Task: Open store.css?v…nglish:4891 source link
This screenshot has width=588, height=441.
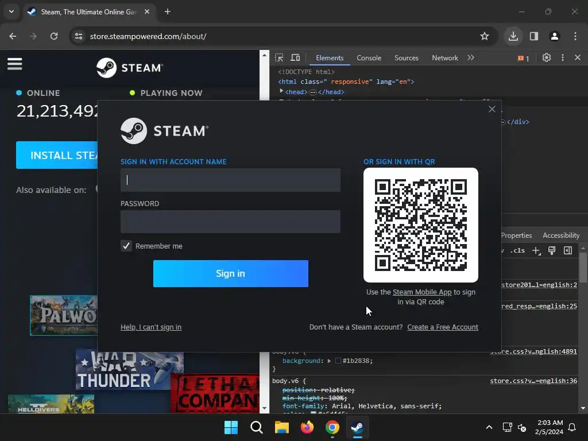Action: (x=533, y=351)
